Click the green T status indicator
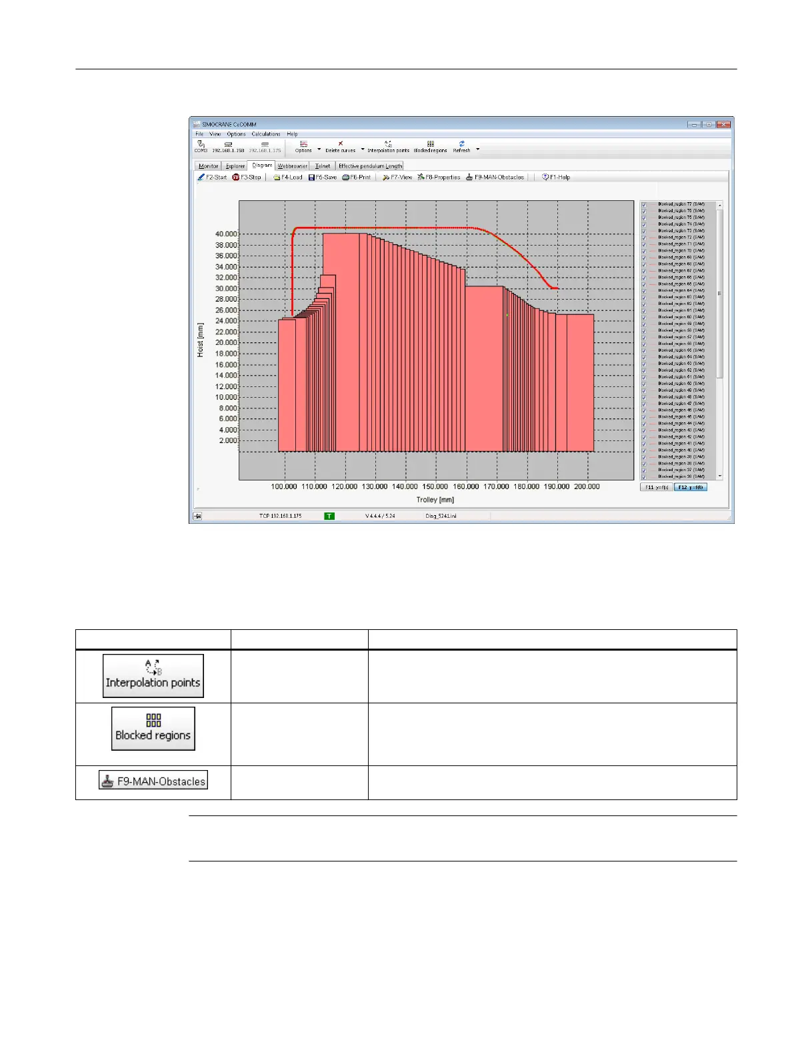Screen dimensions: 794x1059 tap(329, 516)
